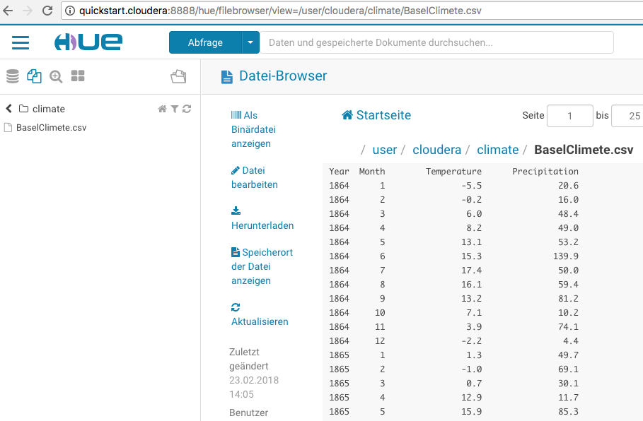Open the 'cloudera' breadcrumb folder
643x421 pixels.
[436, 150]
